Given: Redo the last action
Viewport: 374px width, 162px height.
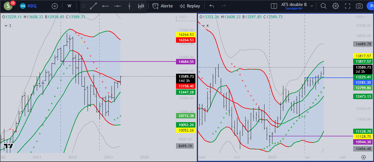Looking at the screenshot, I should 224,6.
